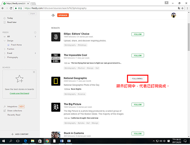190x145 pixels.
Task: Open the Stuck in Customs thumbnail
Action: [56, 135]
